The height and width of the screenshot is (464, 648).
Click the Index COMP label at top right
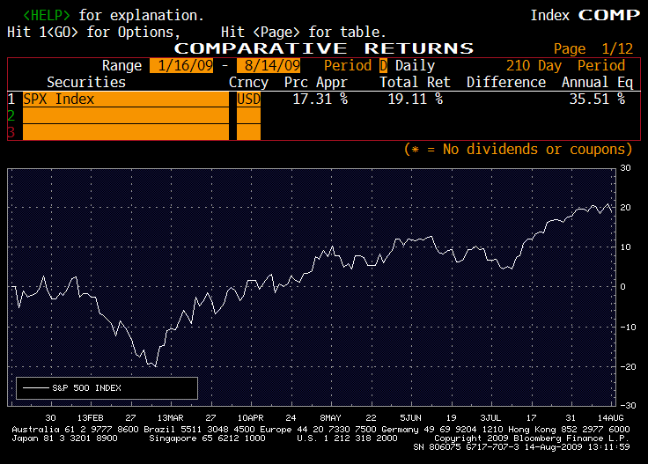(x=585, y=15)
